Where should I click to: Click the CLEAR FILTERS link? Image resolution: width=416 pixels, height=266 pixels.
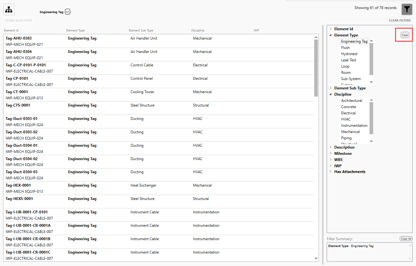point(400,21)
